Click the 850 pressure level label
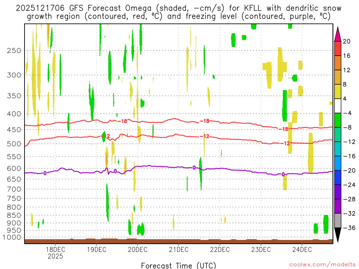 [x=14, y=215]
